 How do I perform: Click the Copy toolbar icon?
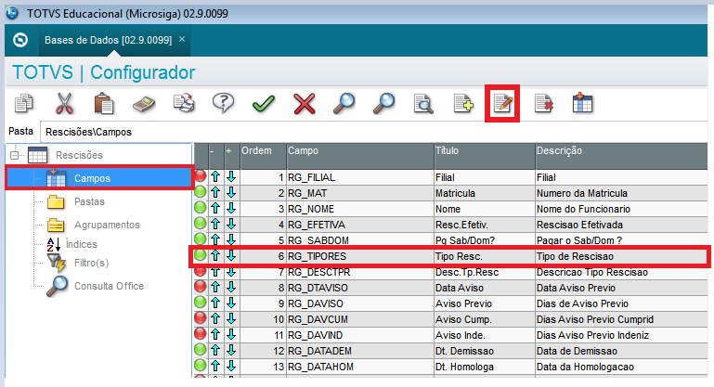[24, 103]
